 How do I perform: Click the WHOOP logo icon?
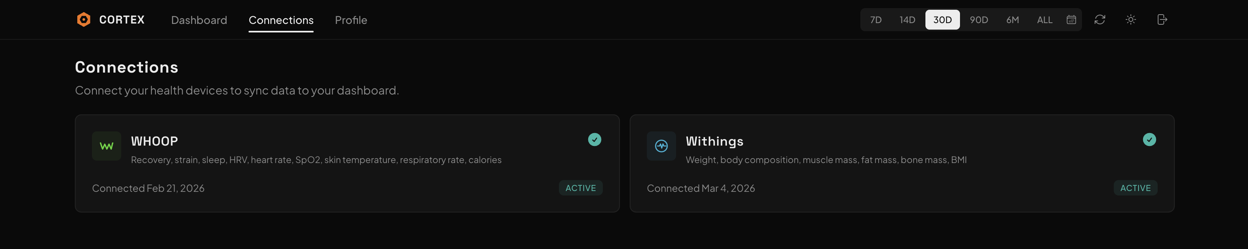coord(107,146)
